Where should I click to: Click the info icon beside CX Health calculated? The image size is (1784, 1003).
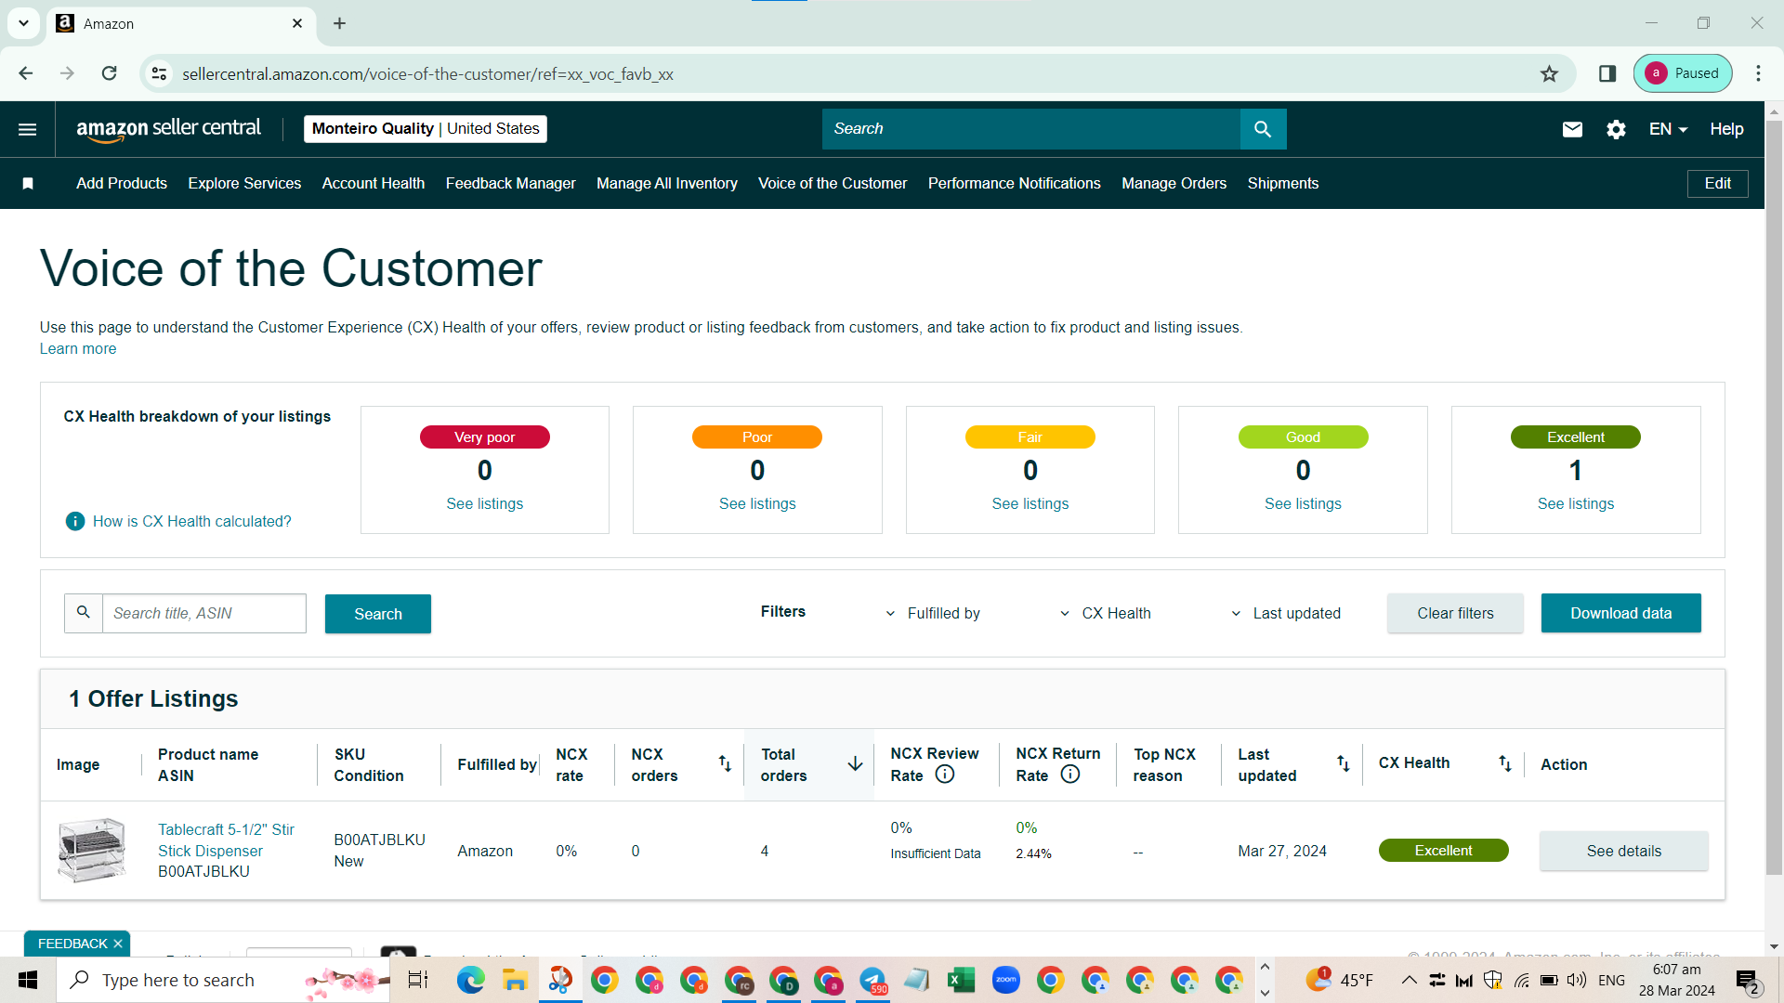75,521
